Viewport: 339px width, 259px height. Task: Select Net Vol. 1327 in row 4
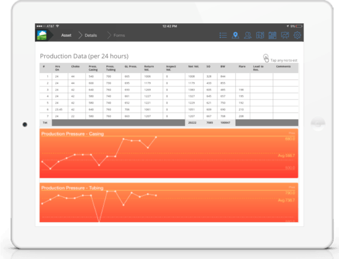[x=192, y=96]
